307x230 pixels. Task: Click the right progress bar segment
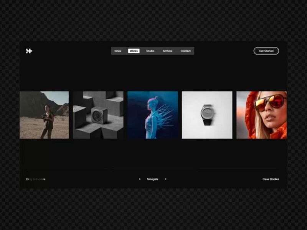click(239, 169)
